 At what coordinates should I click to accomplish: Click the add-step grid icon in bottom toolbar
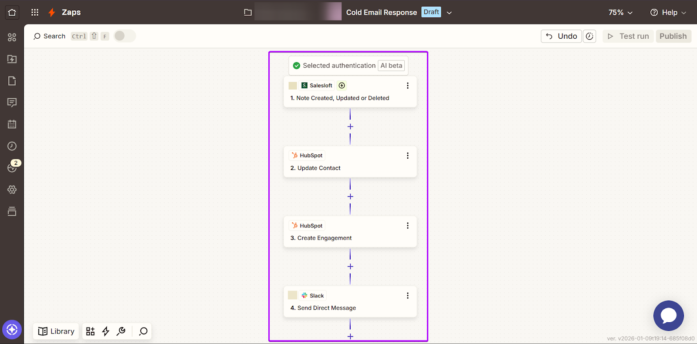tap(90, 331)
